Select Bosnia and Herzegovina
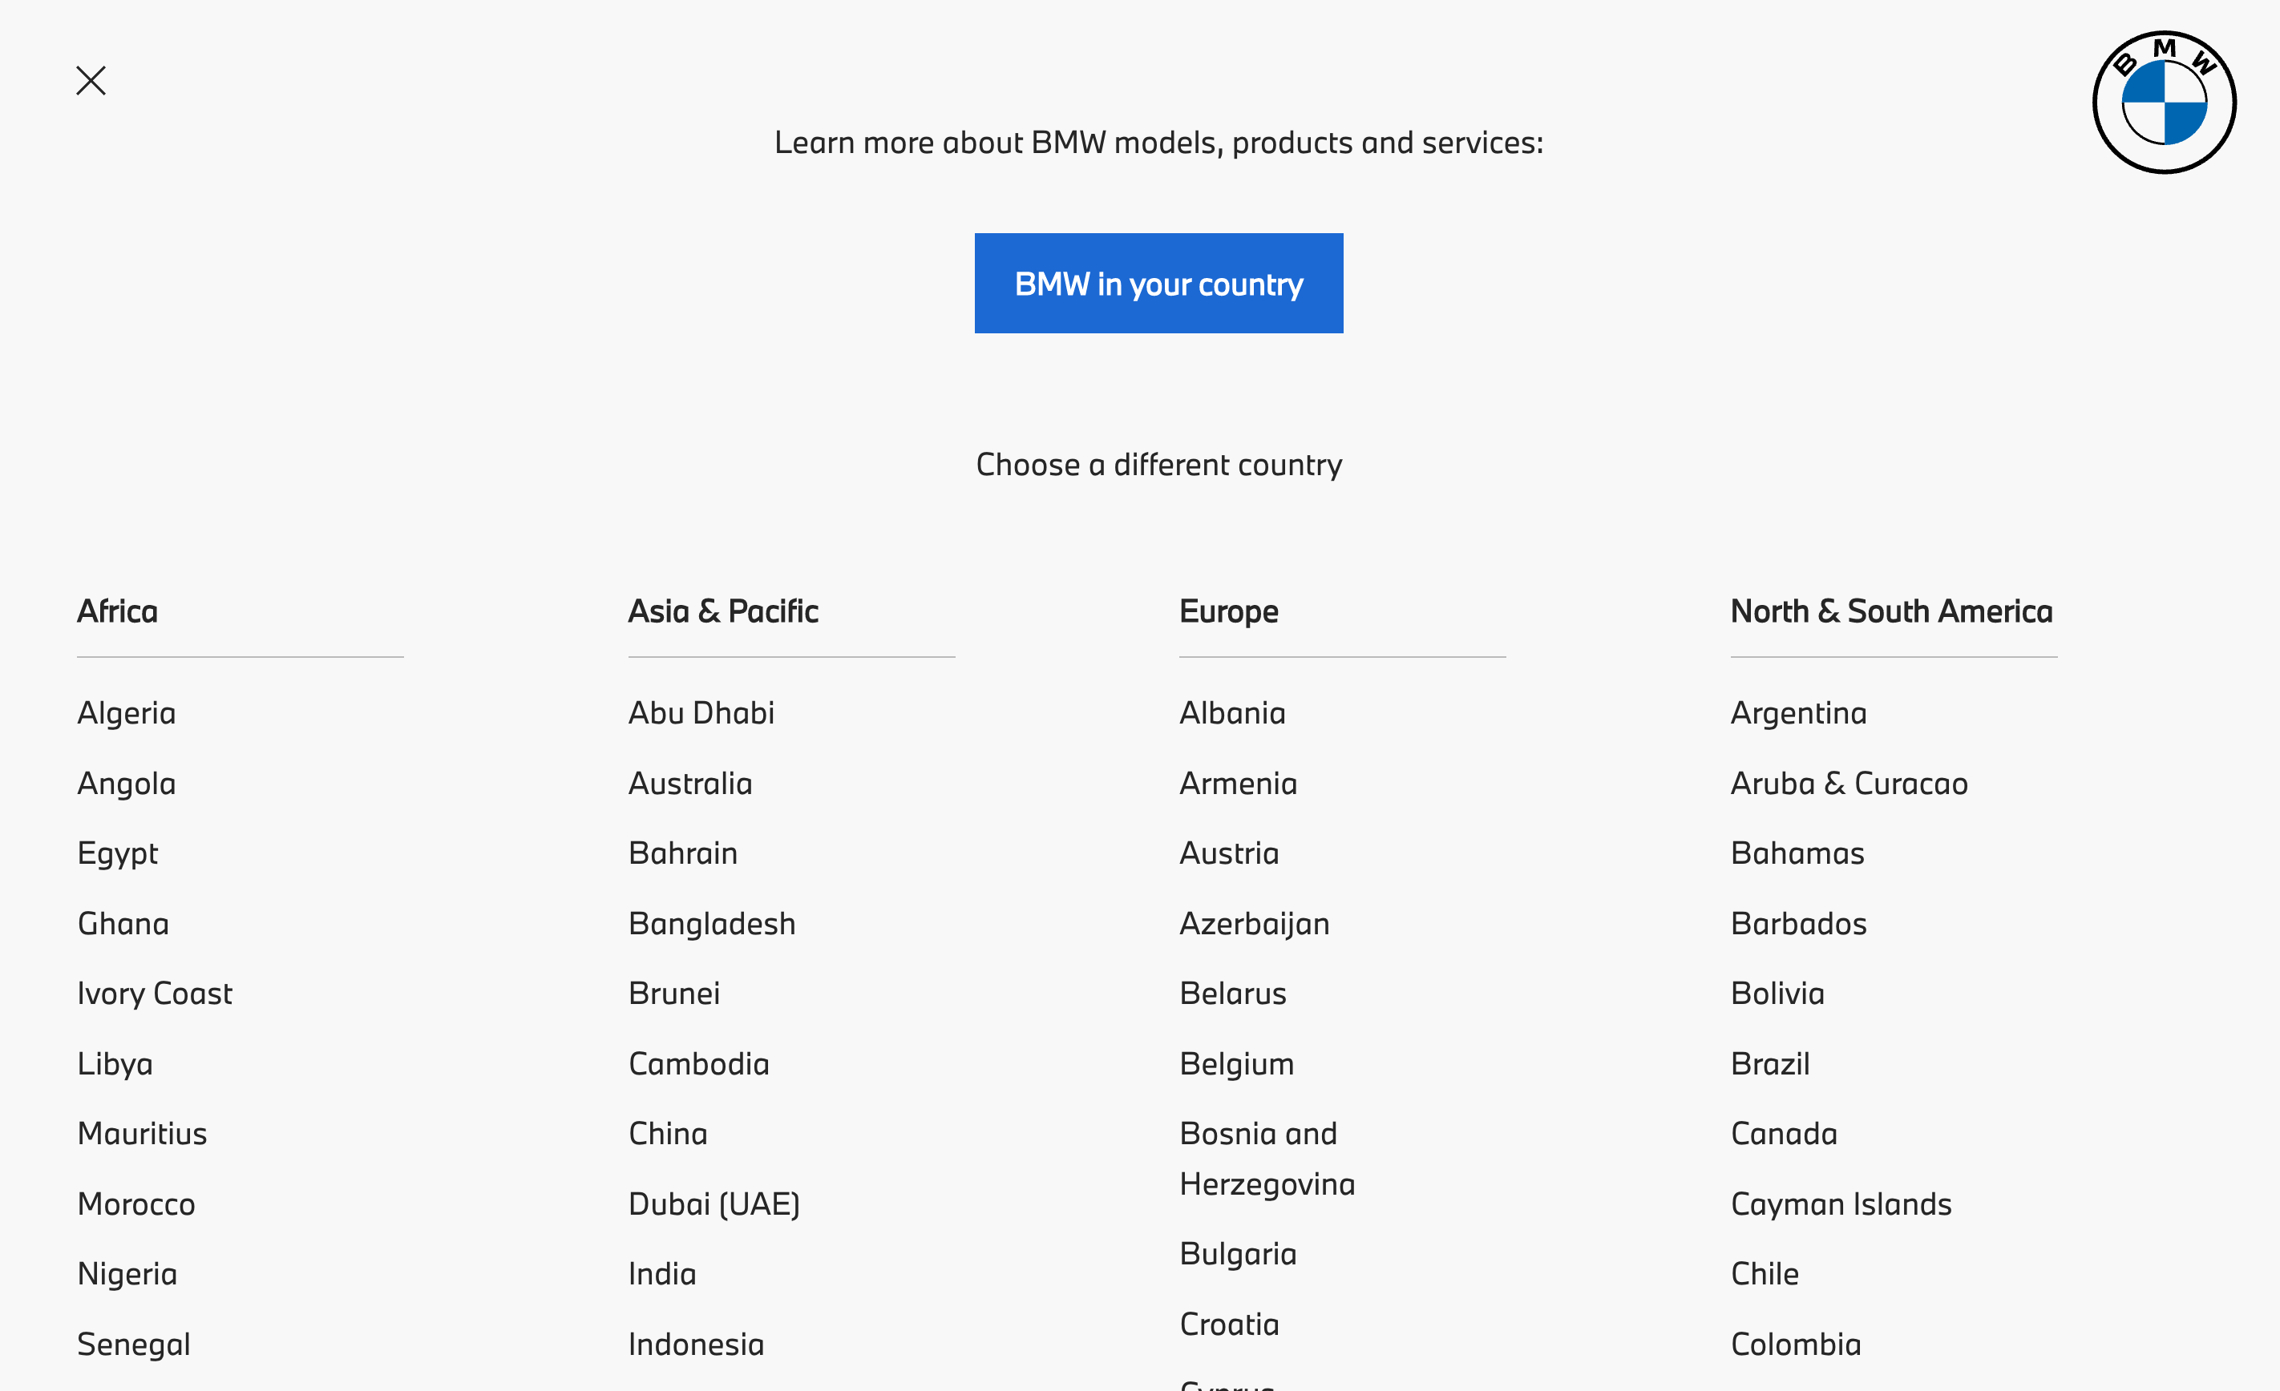This screenshot has width=2280, height=1391. 1267,1159
